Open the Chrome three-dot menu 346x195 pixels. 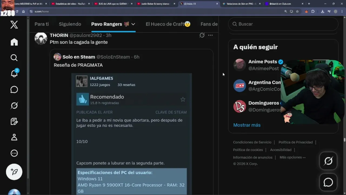pos(342,11)
